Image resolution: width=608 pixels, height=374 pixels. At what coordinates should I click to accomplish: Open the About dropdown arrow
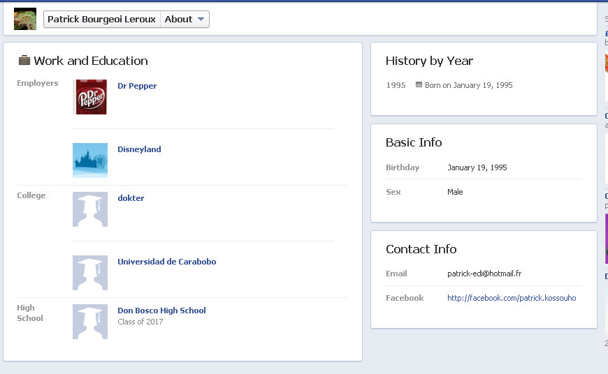click(x=201, y=20)
